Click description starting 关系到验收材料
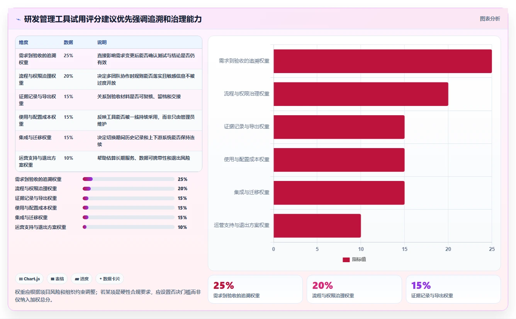The height and width of the screenshot is (319, 516). (x=139, y=97)
